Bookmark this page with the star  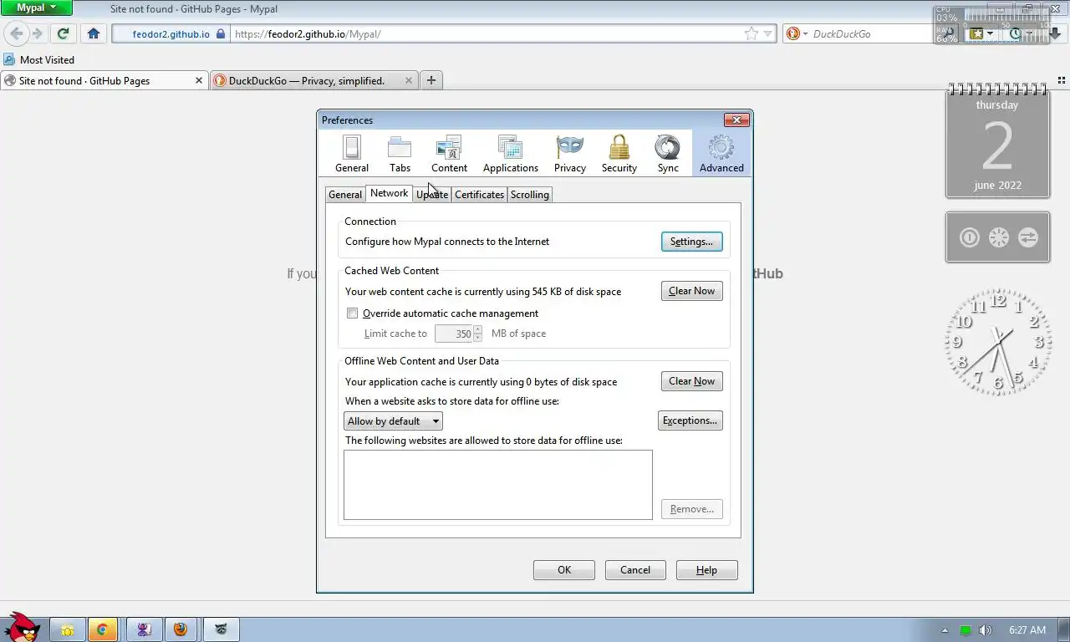point(751,34)
